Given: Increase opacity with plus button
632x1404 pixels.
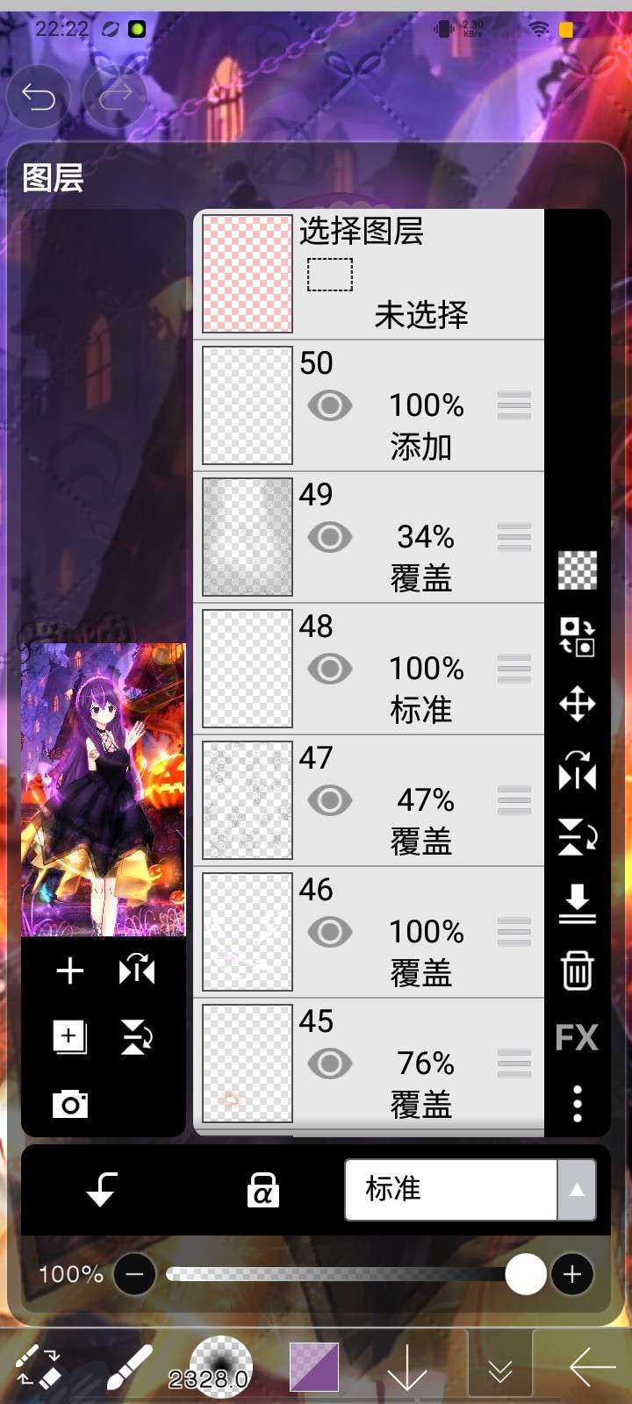Looking at the screenshot, I should tap(572, 1274).
